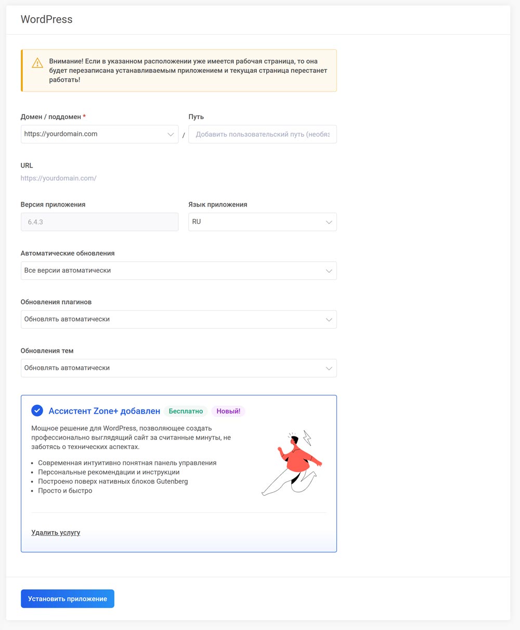Click the WordPress page title

tap(46, 20)
